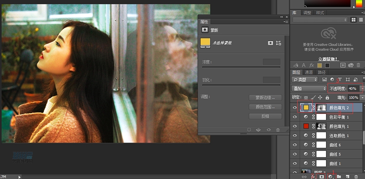The width and height of the screenshot is (365, 179).
Task: Create a new layer
Action: tap(347, 176)
